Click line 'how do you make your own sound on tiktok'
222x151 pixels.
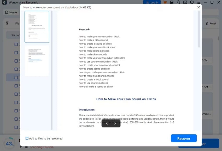click(x=102, y=72)
